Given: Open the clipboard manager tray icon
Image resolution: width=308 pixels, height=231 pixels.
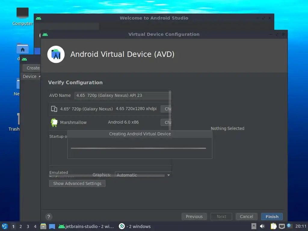Looking at the screenshot, I should 273,226.
